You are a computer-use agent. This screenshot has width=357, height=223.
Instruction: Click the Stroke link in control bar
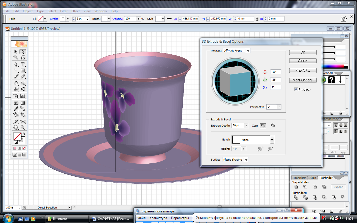tap(54, 19)
